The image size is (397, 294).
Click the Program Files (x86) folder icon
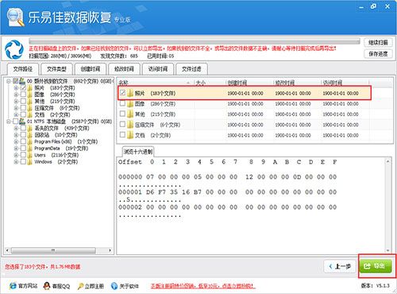(x=30, y=141)
